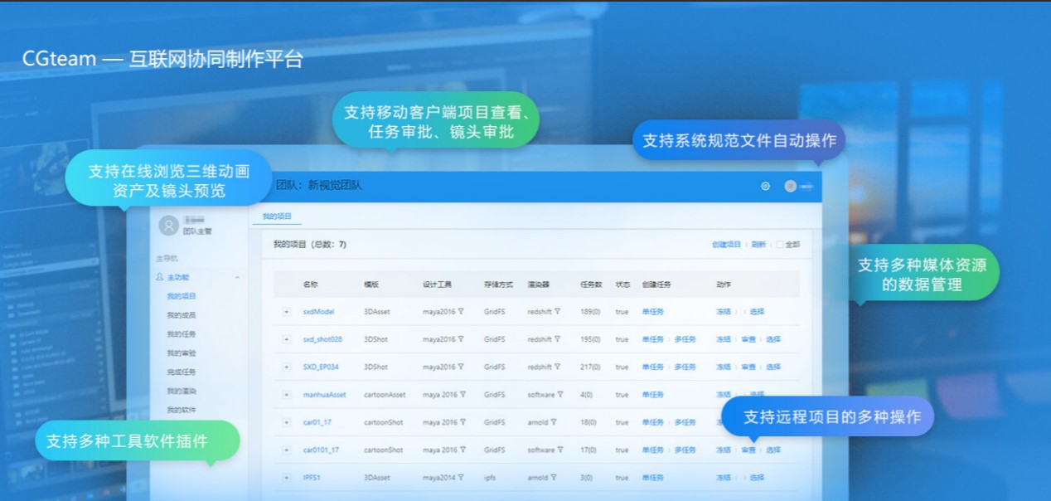The width and height of the screenshot is (1051, 501).
Task: Click the 刷新 link
Action: pos(758,245)
